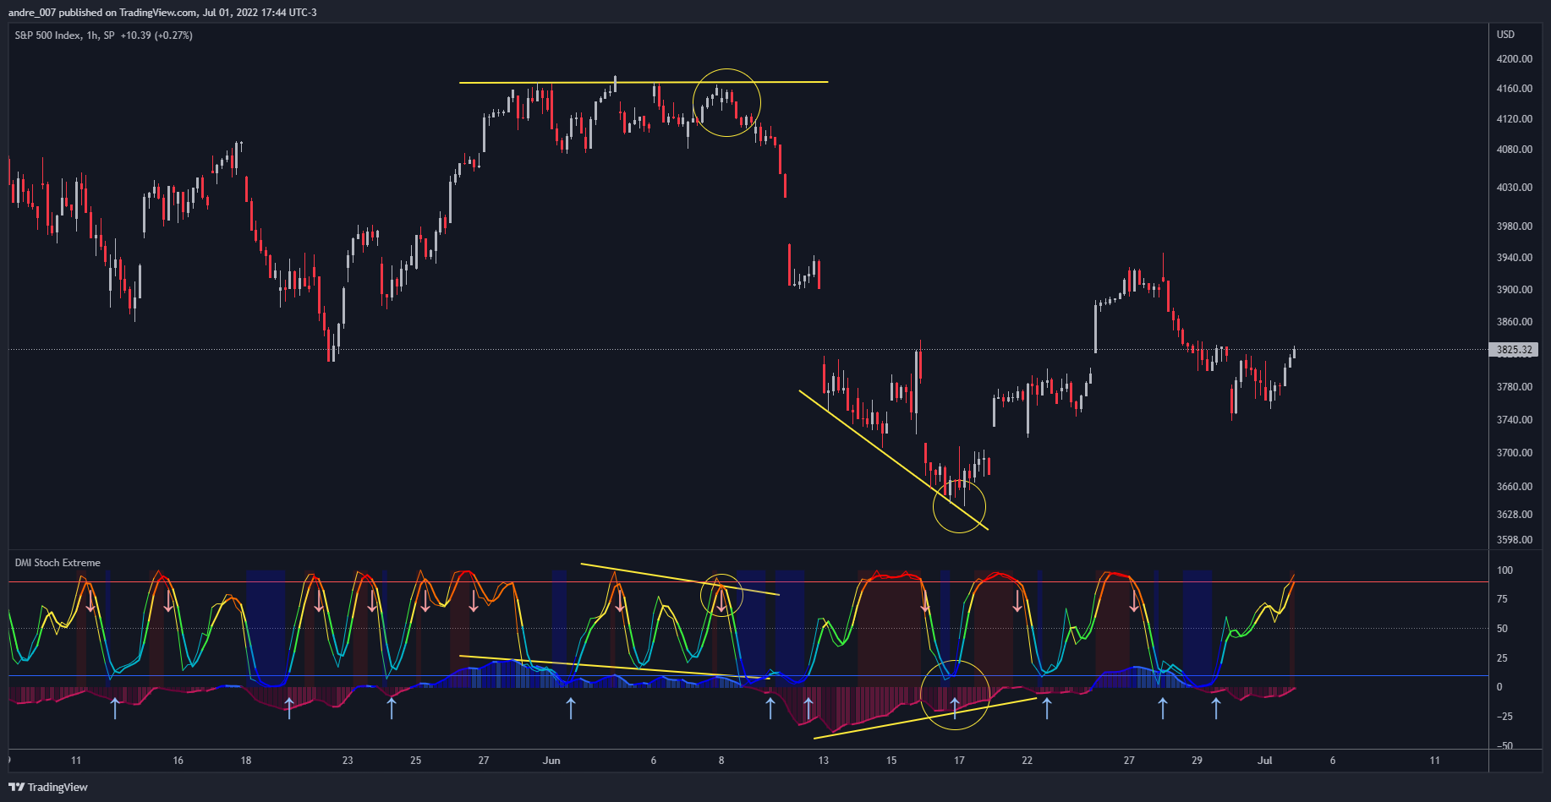Click the 3940.00 price axis label
1551x802 pixels.
1514,258
